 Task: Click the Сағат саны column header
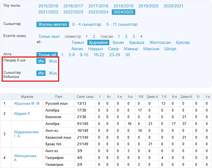[x=85, y=97]
